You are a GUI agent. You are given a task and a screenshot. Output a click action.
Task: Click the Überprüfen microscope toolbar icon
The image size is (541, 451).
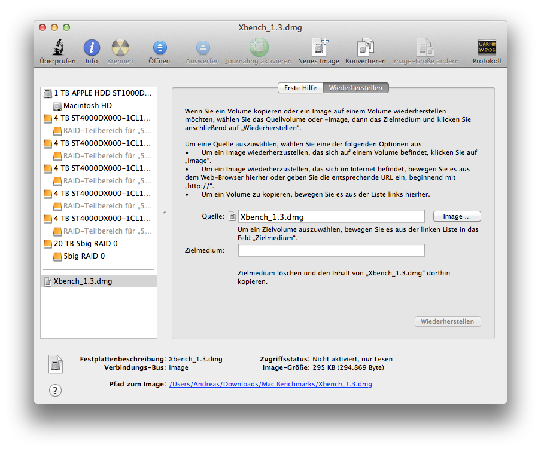[x=58, y=48]
